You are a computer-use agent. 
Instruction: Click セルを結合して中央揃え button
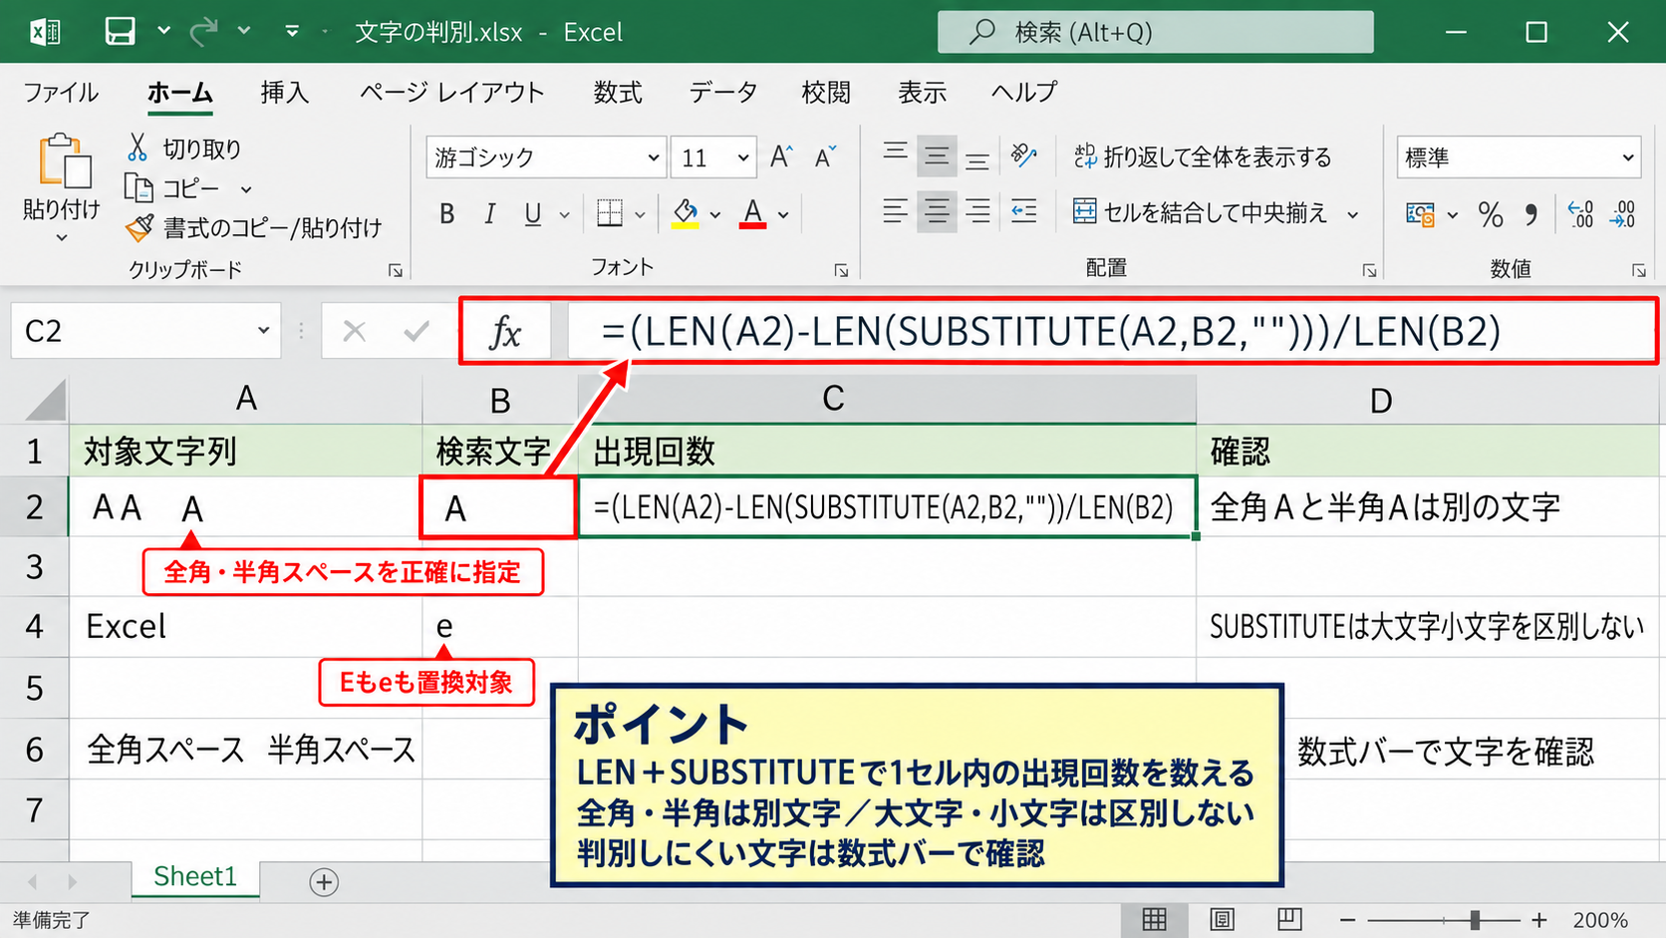pyautogui.click(x=1201, y=212)
